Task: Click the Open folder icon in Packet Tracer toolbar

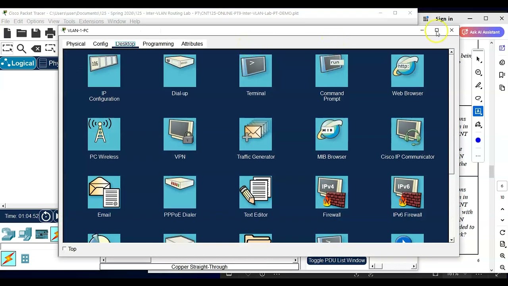Action: pos(21,33)
